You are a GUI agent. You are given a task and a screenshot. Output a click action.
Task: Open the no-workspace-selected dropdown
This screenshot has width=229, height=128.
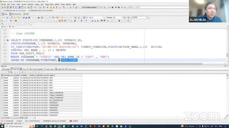(91, 7)
